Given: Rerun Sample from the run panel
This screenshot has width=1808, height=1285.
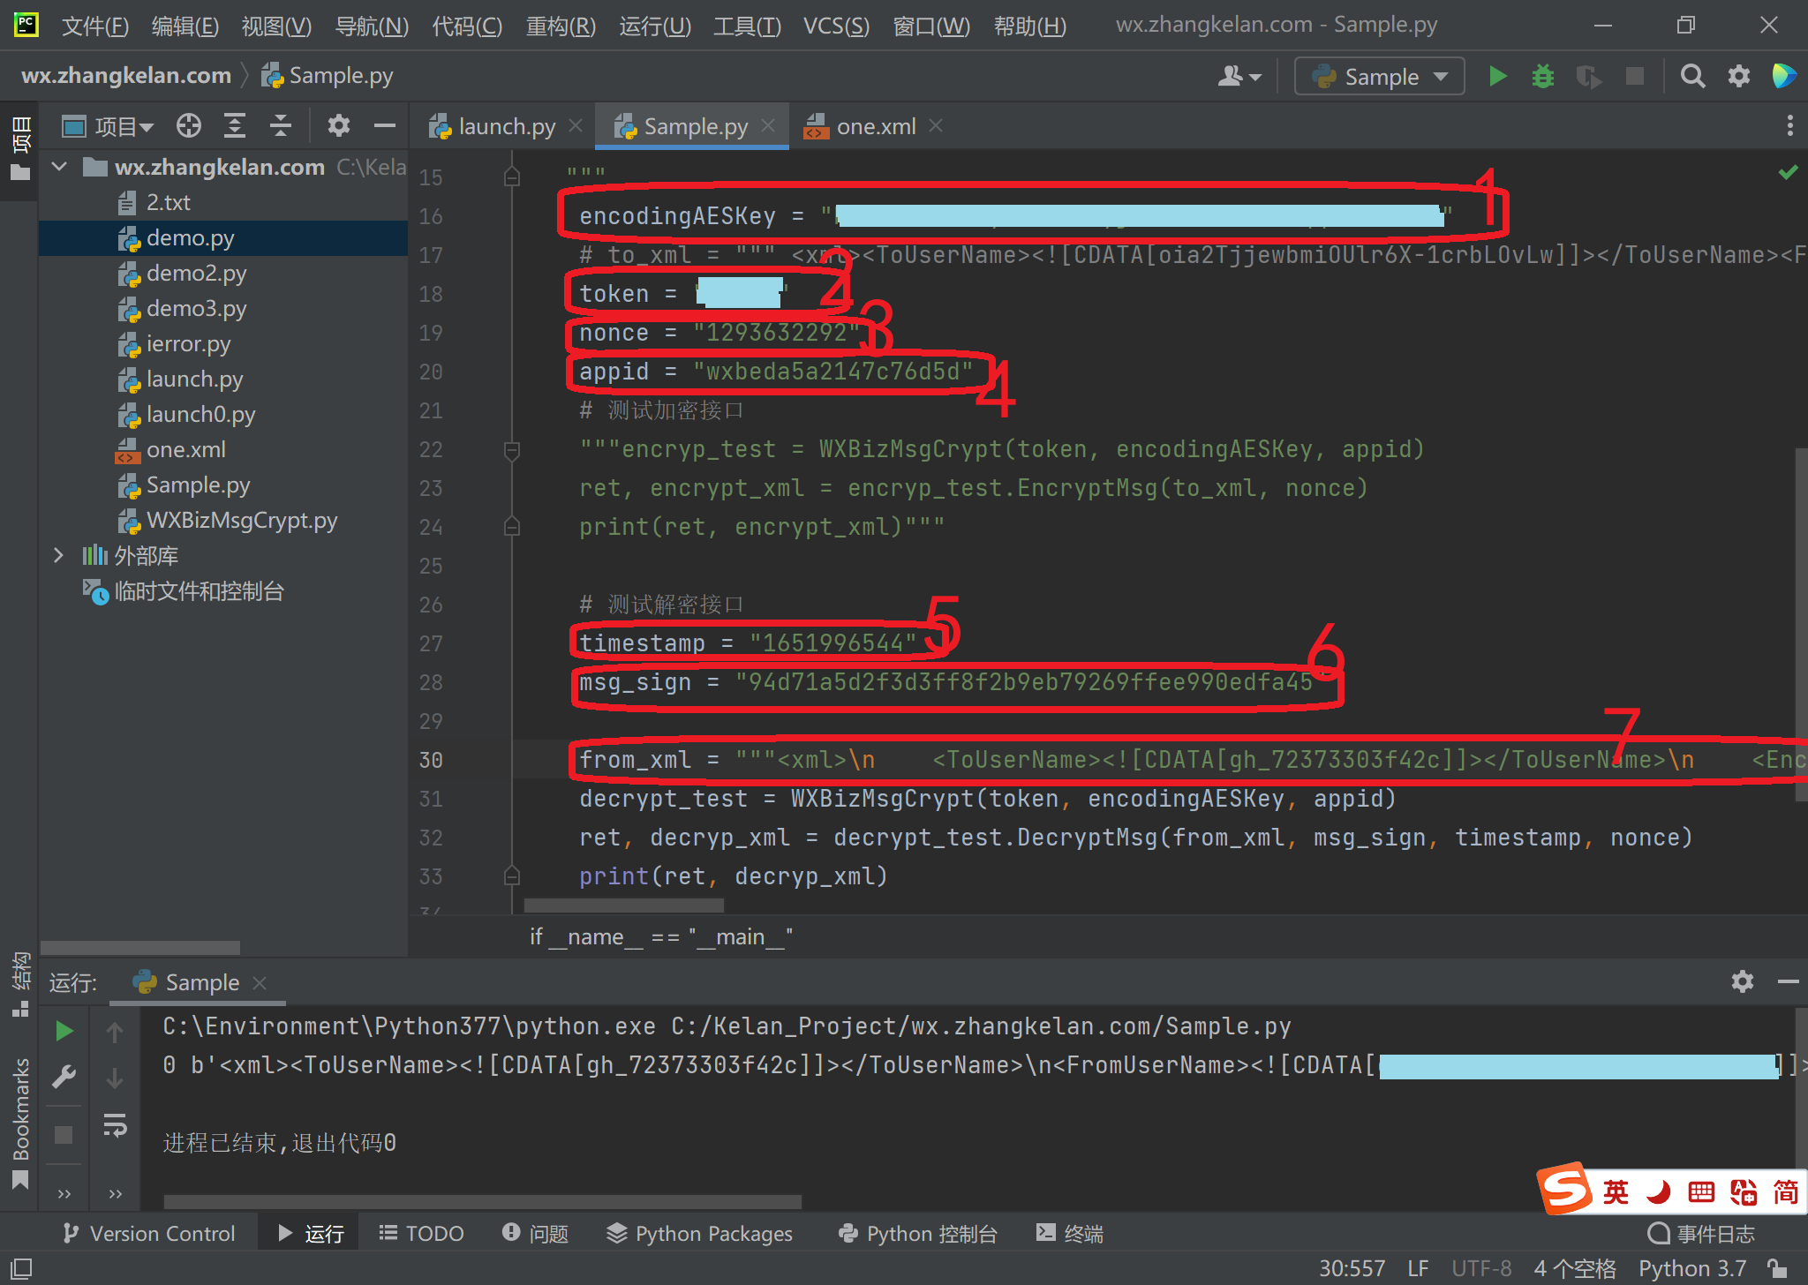Looking at the screenshot, I should coord(64,1031).
